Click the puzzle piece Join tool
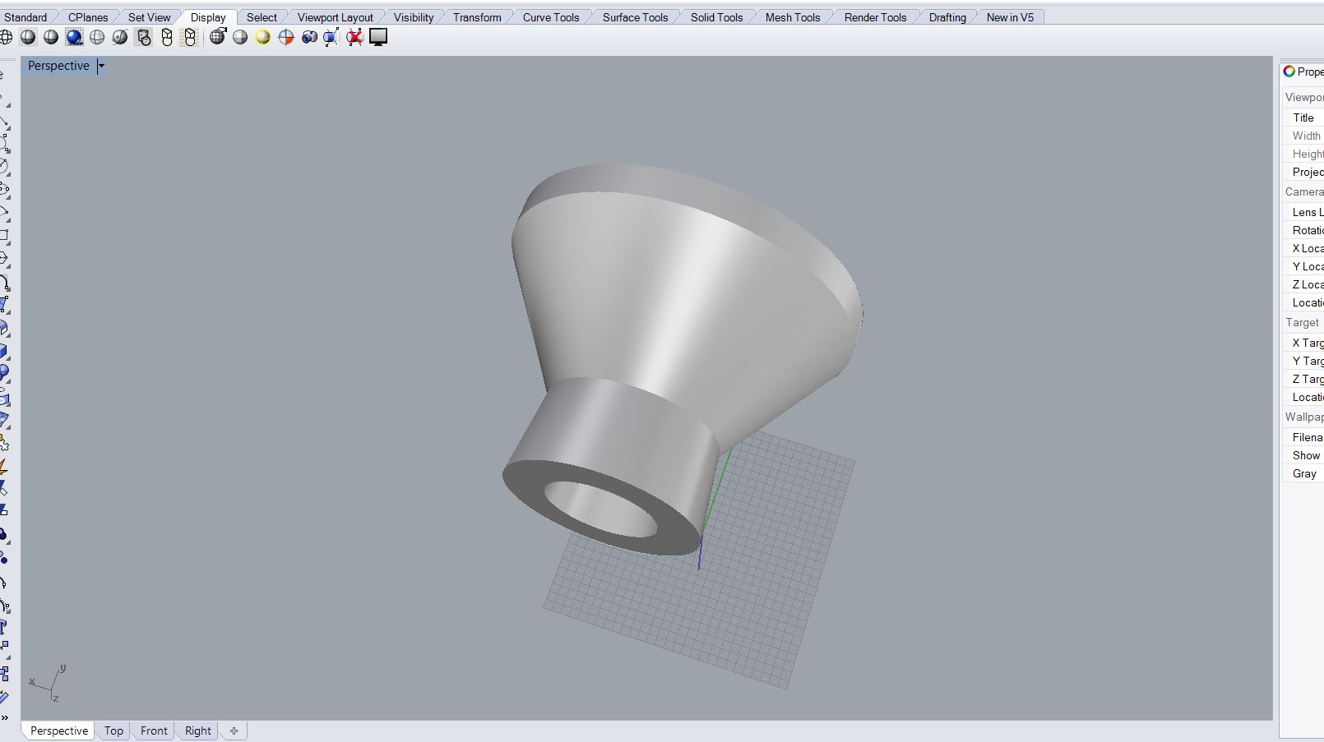This screenshot has width=1324, height=742. pos(4,444)
